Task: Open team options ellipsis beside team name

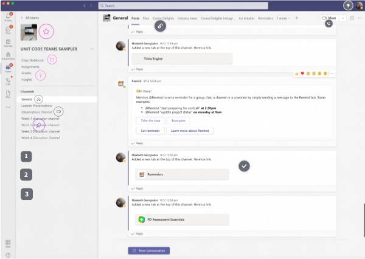Action: 92,48
